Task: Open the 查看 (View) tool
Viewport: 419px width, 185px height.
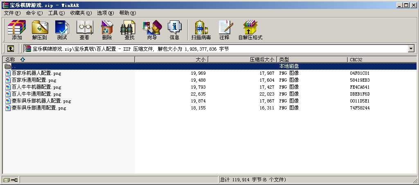Action: point(84,30)
